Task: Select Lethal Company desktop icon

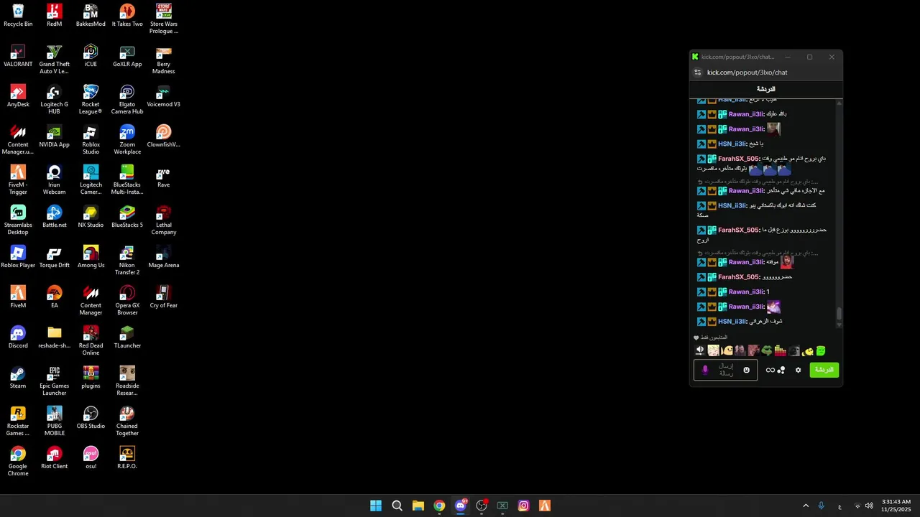Action: pyautogui.click(x=163, y=220)
